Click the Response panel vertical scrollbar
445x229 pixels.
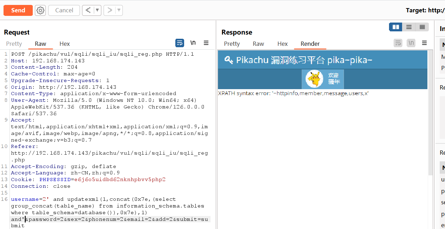[x=430, y=113]
